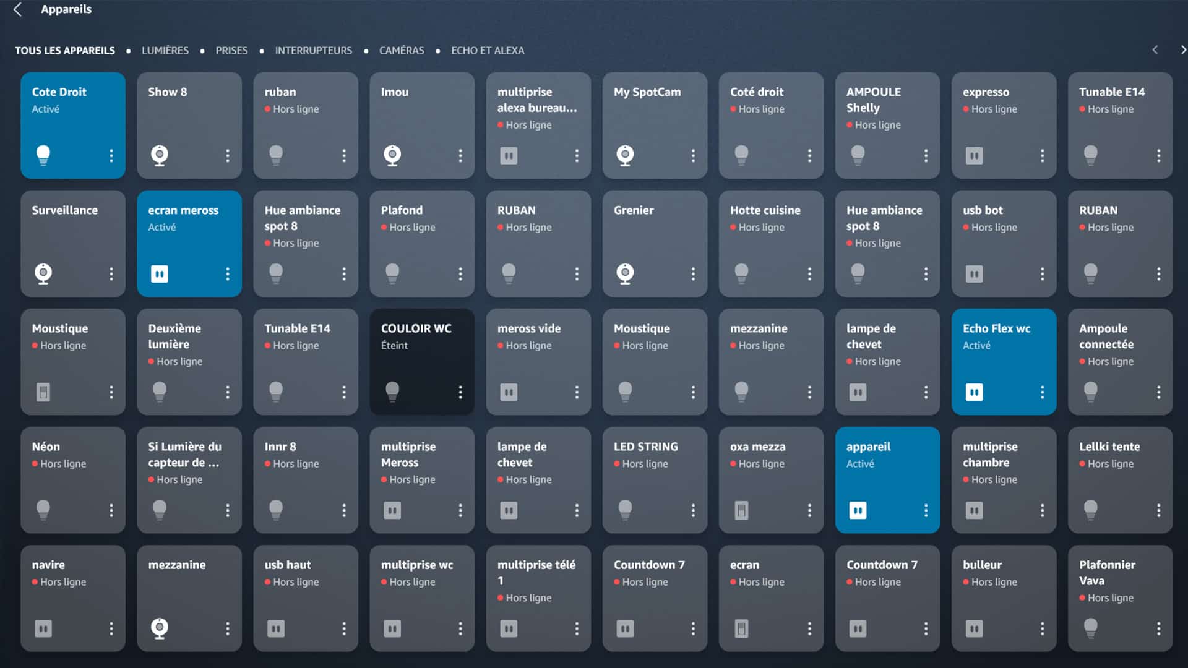This screenshot has width=1188, height=668.
Task: Click the Grenier camera icon
Action: tap(625, 273)
